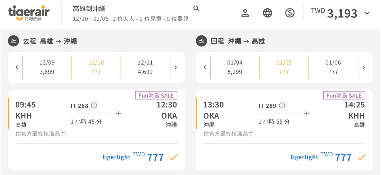Screen dimensions: 381x175
Task: Open the language globe icon
Action: (x=267, y=13)
